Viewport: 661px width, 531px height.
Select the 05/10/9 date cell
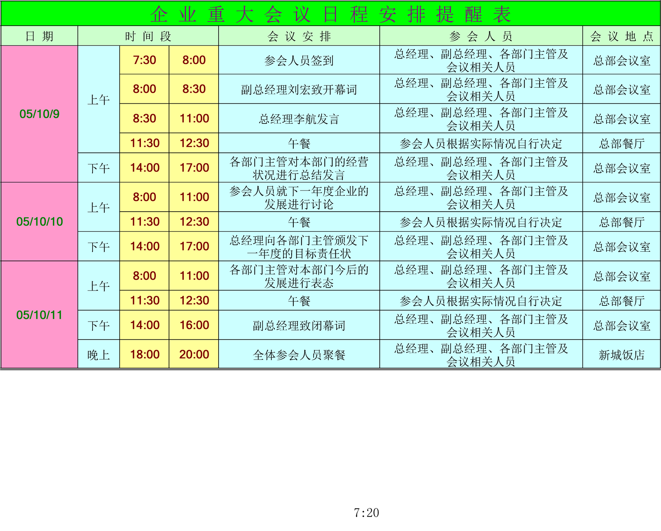[x=39, y=114]
